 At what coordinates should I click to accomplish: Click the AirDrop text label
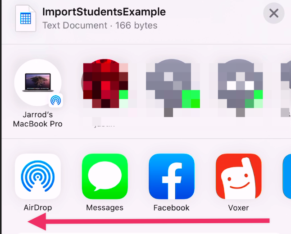click(x=38, y=208)
